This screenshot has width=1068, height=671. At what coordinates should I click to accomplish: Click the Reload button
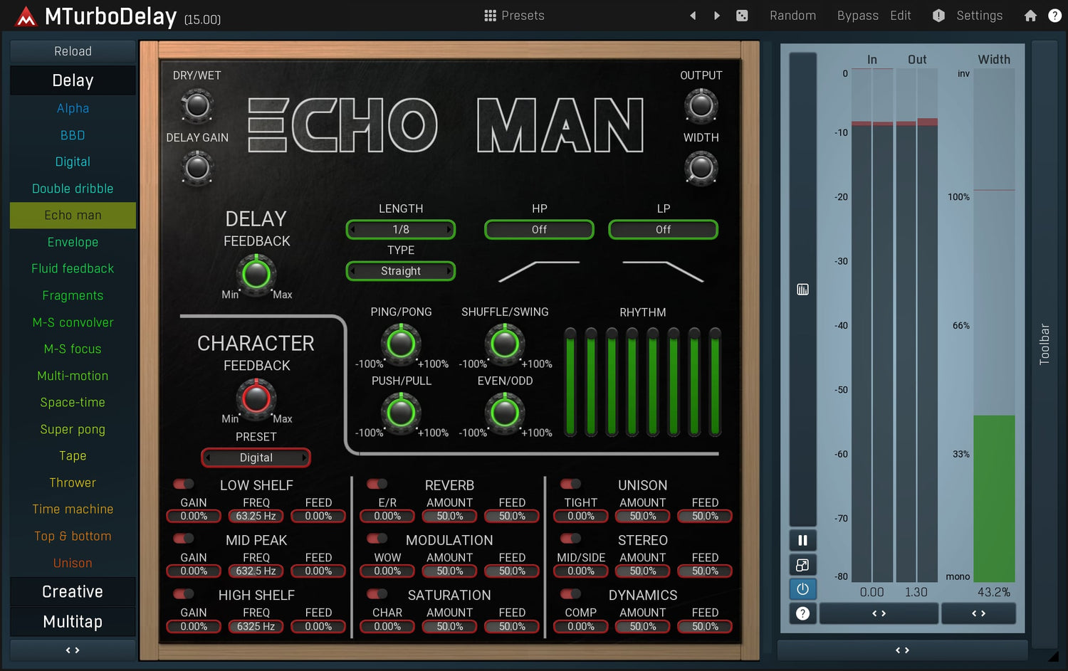point(73,51)
